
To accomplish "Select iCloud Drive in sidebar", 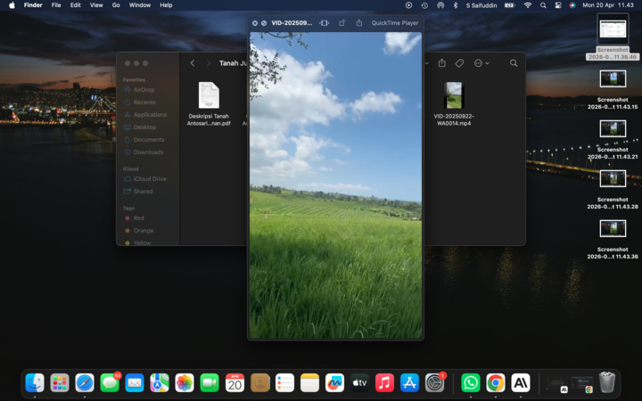I will pos(150,179).
